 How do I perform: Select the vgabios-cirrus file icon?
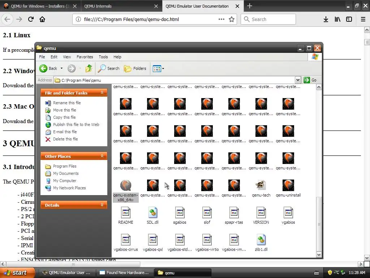[125, 240]
